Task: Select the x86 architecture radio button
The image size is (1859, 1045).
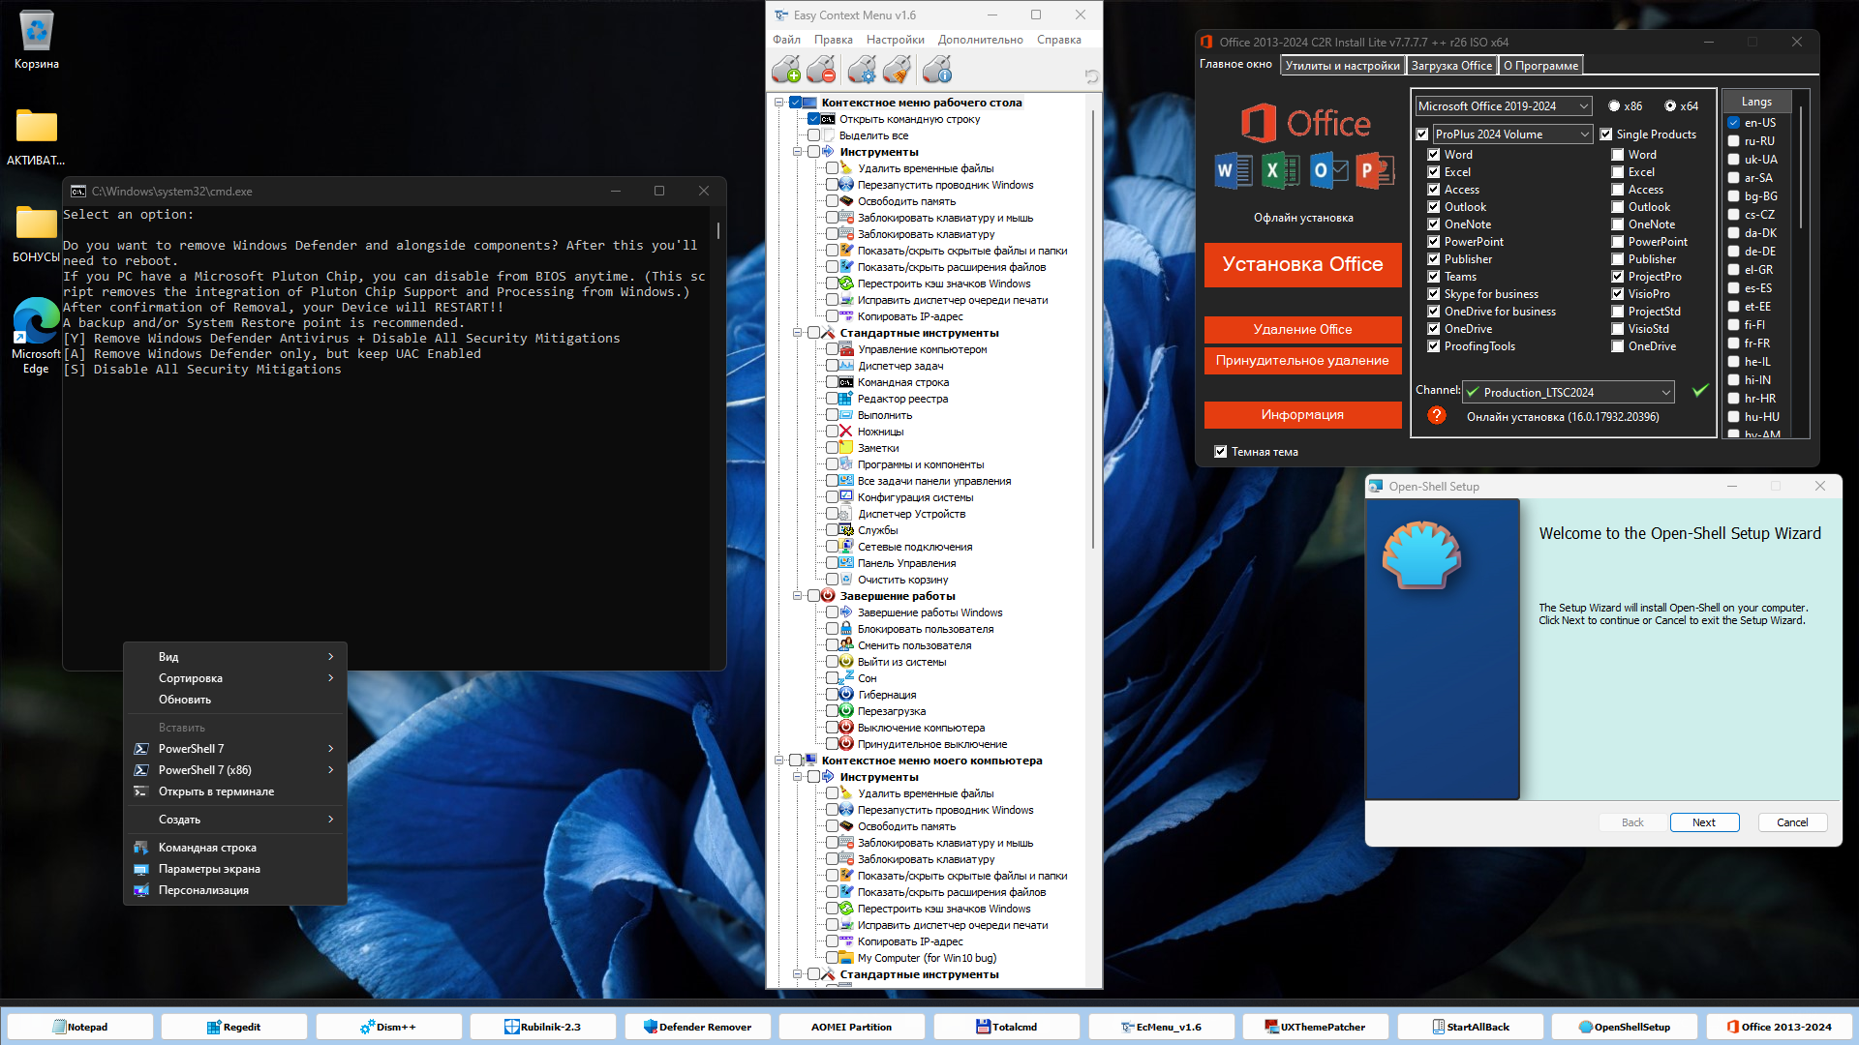Action: coord(1614,106)
